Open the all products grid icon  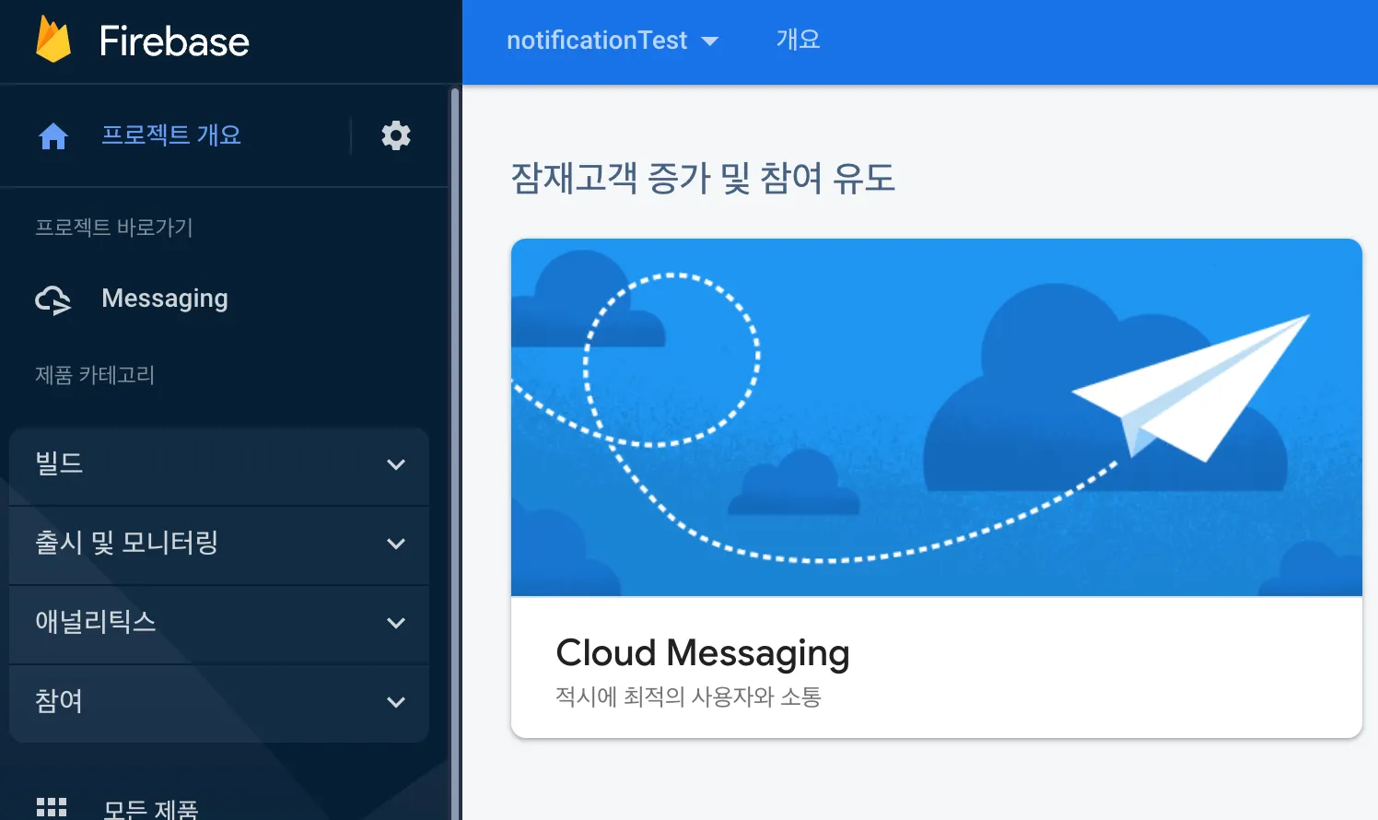[52, 808]
